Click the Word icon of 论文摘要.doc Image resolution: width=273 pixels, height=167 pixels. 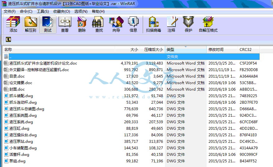[x=6, y=83]
